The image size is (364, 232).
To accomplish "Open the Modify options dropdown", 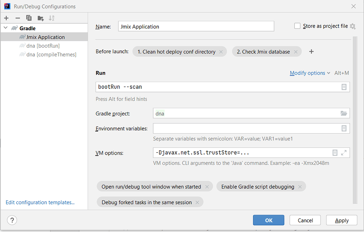I will (x=308, y=73).
